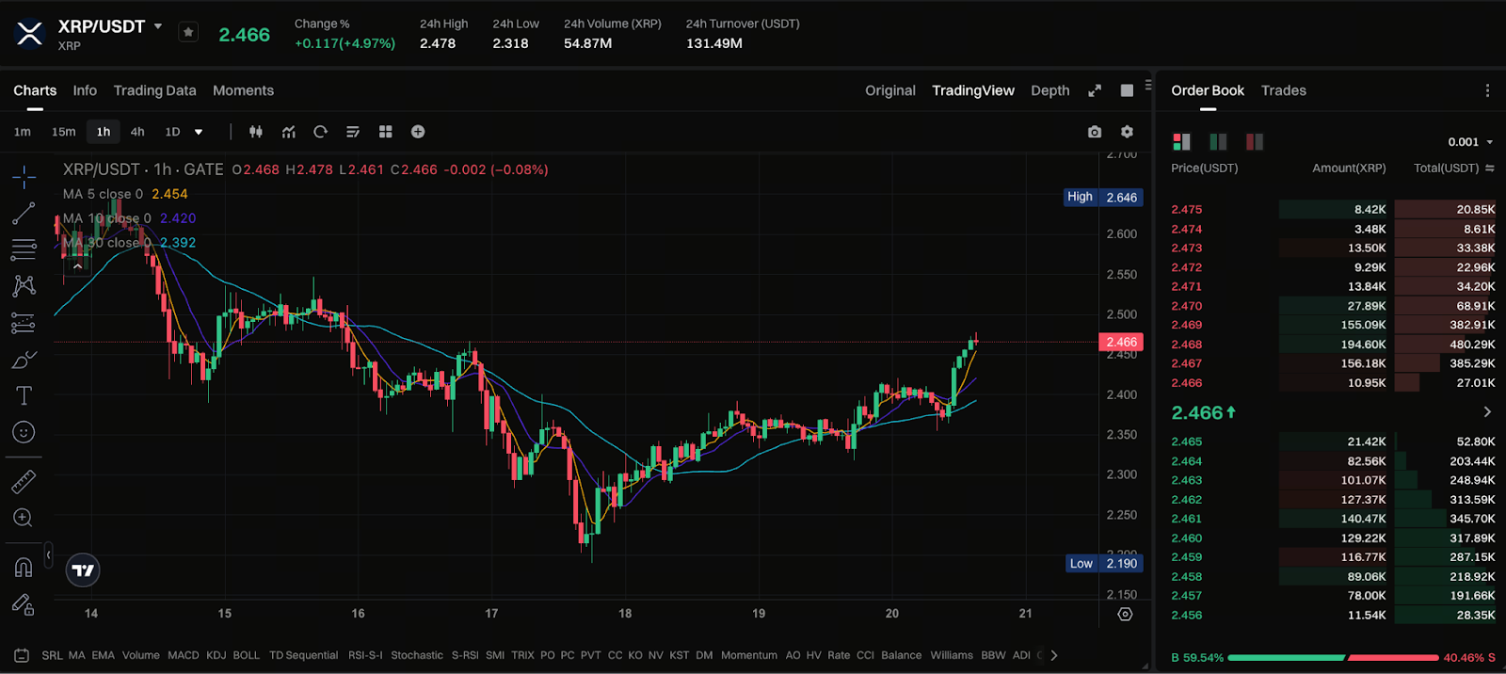Select the brush drawing tool
Screen dimensions: 1506x674
pyautogui.click(x=24, y=360)
